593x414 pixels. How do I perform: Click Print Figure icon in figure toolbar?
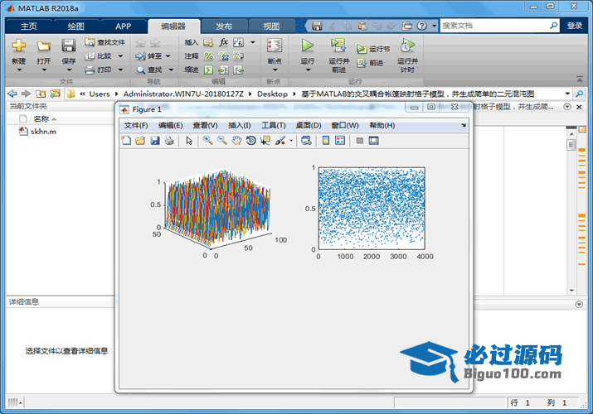169,141
